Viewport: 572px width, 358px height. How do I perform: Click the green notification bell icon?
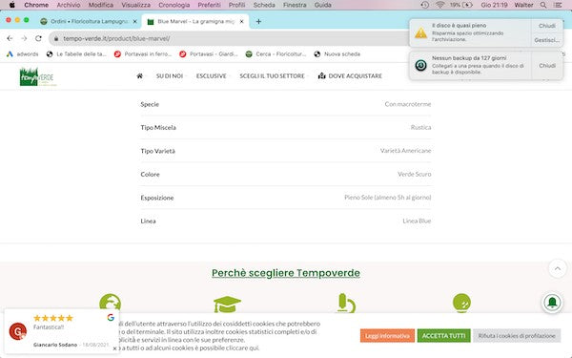pos(552,303)
